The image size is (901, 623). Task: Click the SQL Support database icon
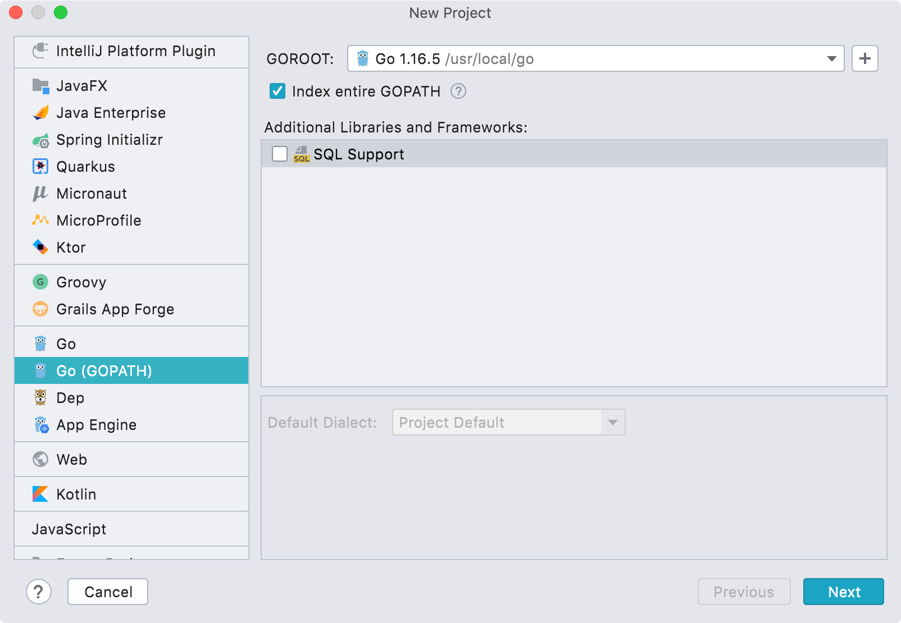302,154
